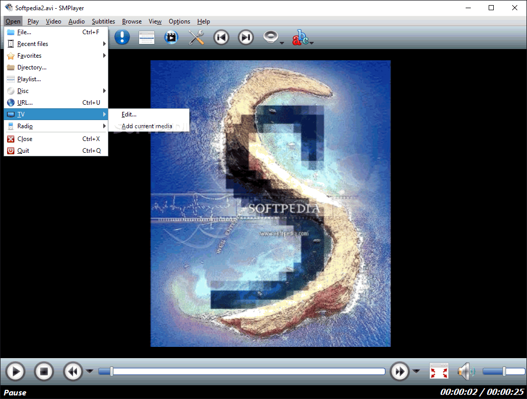The height and width of the screenshot is (399, 527).
Task: Close the Open menu via its title
Action: coord(13,21)
